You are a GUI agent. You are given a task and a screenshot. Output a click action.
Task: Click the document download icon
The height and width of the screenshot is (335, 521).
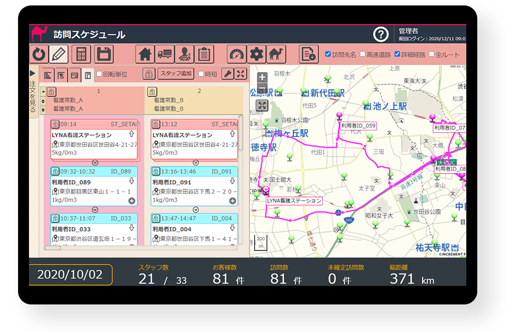click(x=309, y=54)
